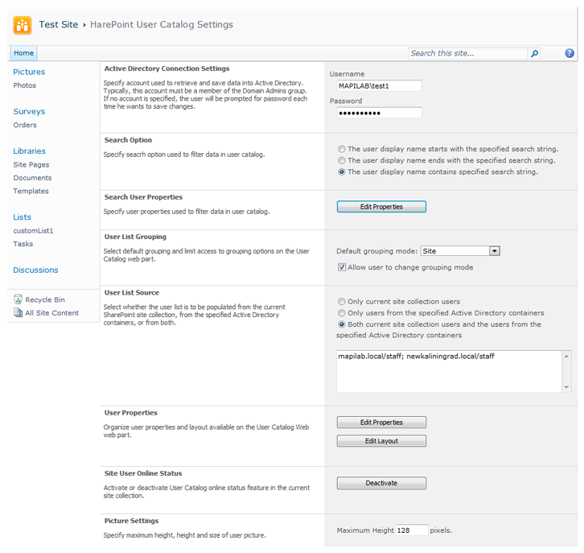Open Recycle Bin in the sidebar
The height and width of the screenshot is (553, 584).
point(44,299)
